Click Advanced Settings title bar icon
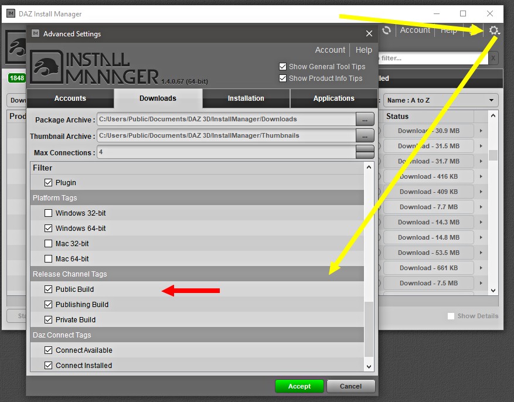 point(35,33)
